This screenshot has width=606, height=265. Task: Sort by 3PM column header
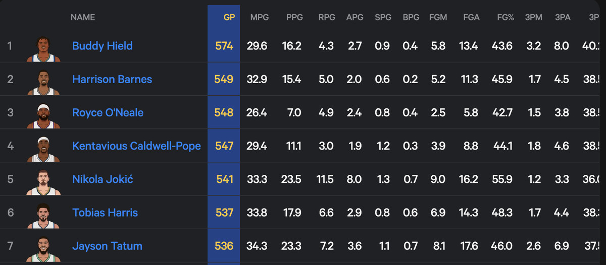[533, 17]
